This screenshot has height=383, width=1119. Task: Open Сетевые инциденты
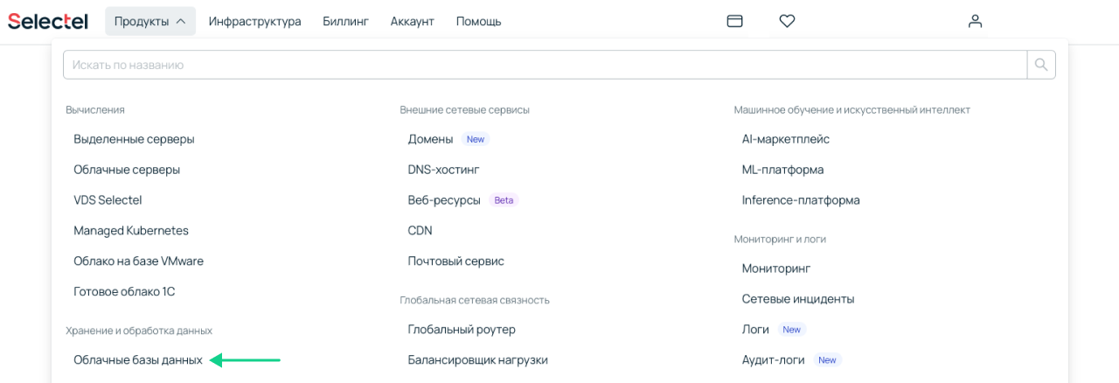tap(798, 299)
